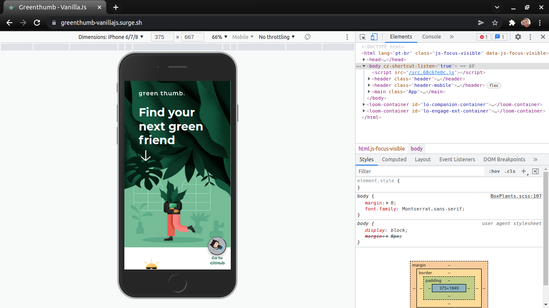Go back to the previous page
Screen dimensions: 549x308
click(9, 23)
